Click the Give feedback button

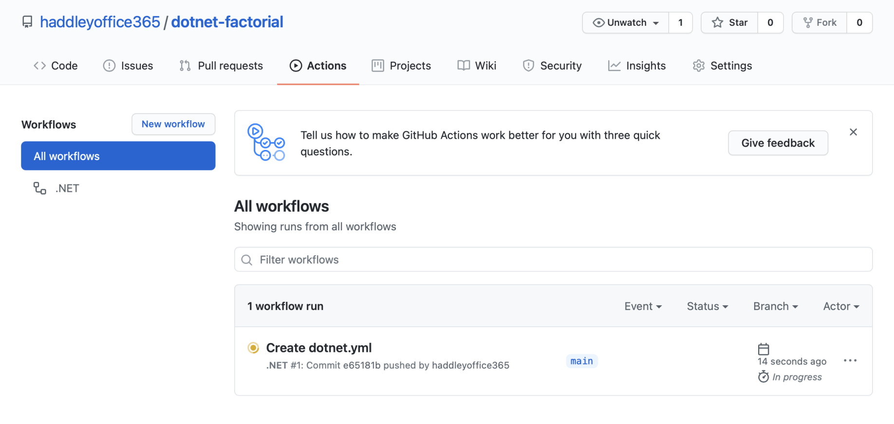(x=778, y=143)
